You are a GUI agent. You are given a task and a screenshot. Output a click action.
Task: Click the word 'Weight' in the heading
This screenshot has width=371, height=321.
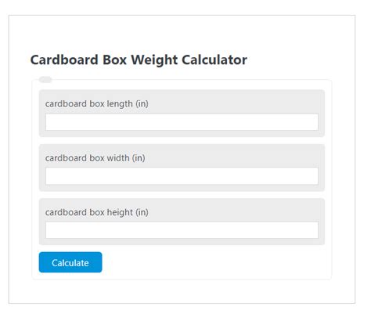154,60
